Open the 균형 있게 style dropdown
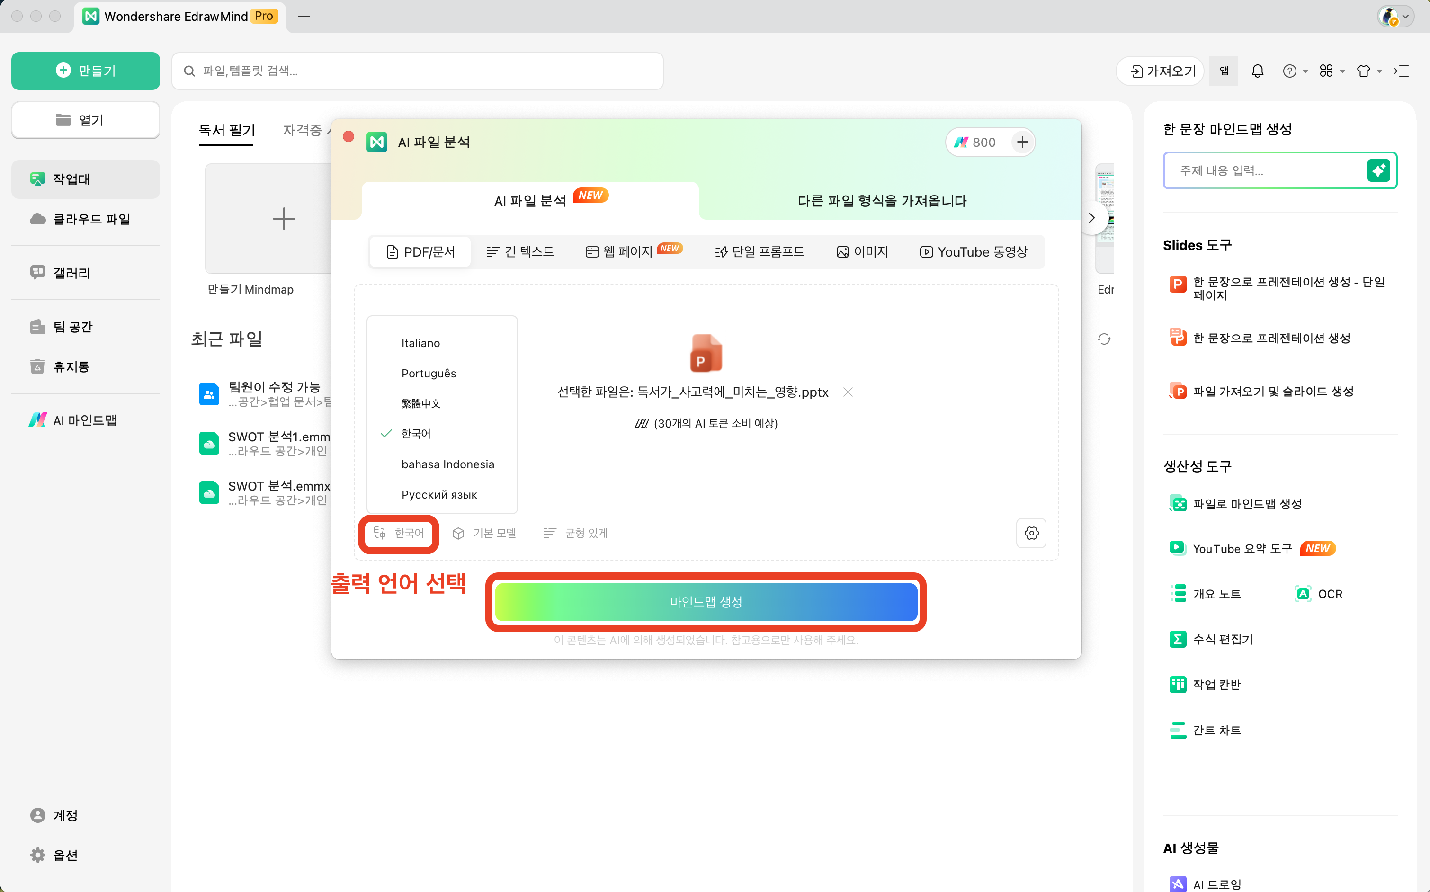The width and height of the screenshot is (1430, 892). click(575, 533)
